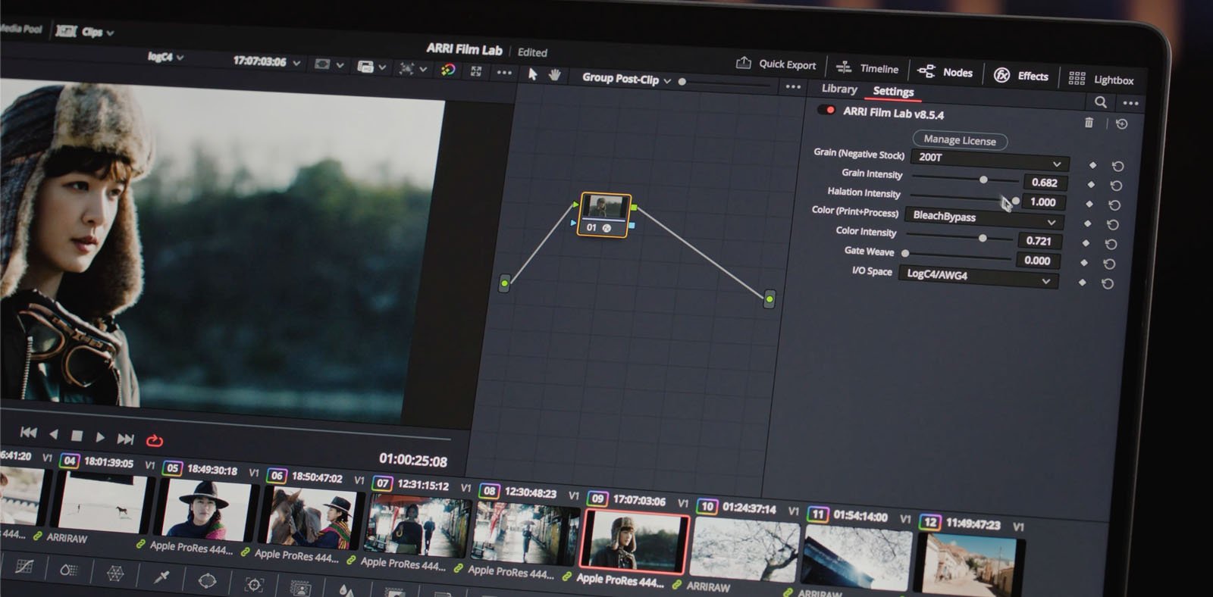Image resolution: width=1213 pixels, height=597 pixels.
Task: Select the hand pan tool
Action: 555,74
